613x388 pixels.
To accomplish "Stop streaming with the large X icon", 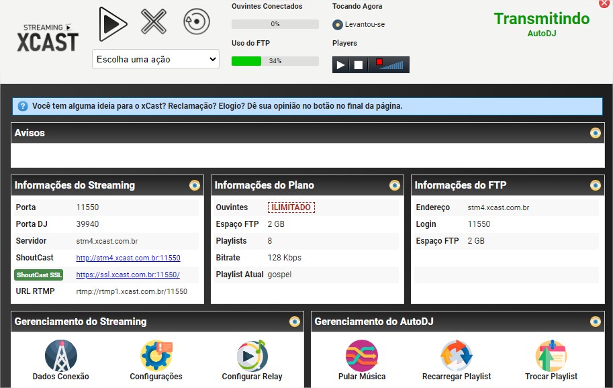I will click(x=154, y=21).
